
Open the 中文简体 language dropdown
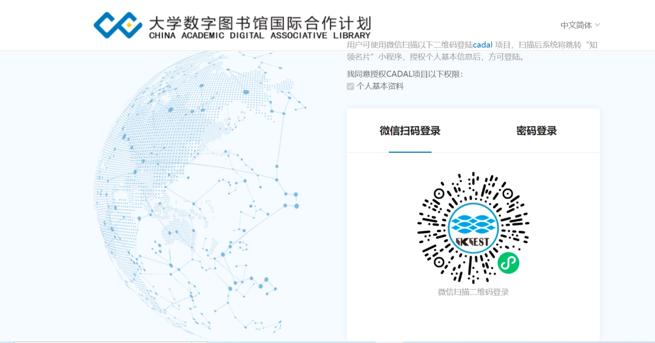580,25
